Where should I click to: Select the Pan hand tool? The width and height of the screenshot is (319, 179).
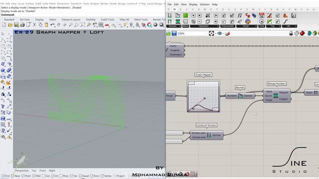[x=59, y=25]
